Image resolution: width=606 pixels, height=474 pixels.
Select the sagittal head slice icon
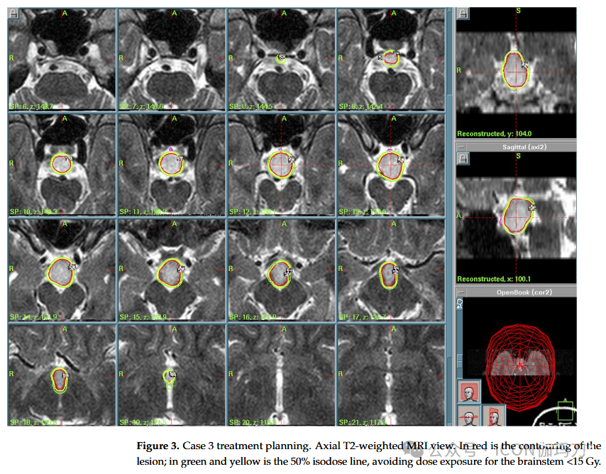[494, 416]
